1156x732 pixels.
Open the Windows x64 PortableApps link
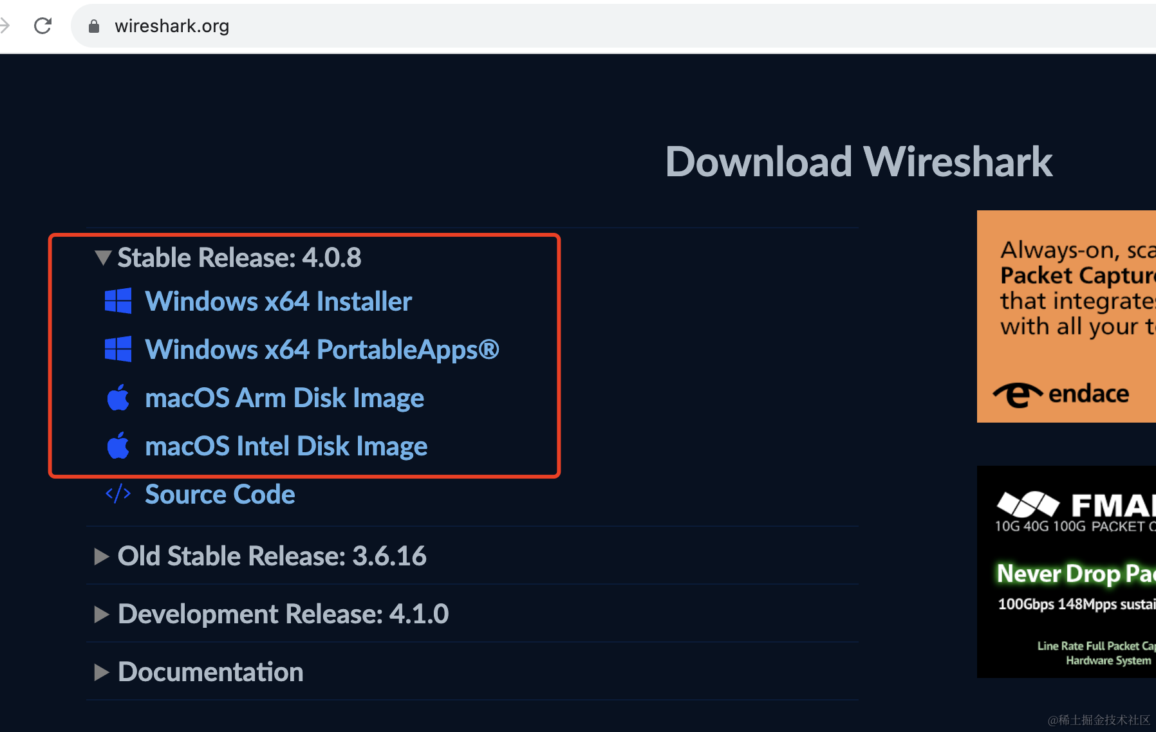(322, 349)
